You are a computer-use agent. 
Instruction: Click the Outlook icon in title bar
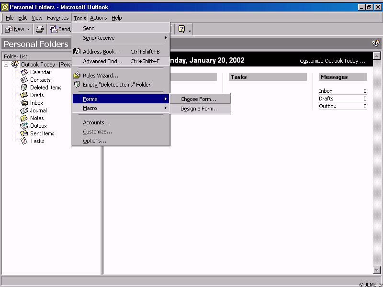pyautogui.click(x=4, y=7)
